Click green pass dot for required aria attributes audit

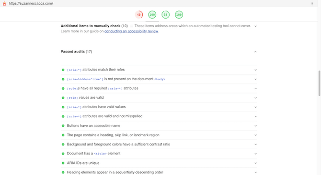(63, 89)
